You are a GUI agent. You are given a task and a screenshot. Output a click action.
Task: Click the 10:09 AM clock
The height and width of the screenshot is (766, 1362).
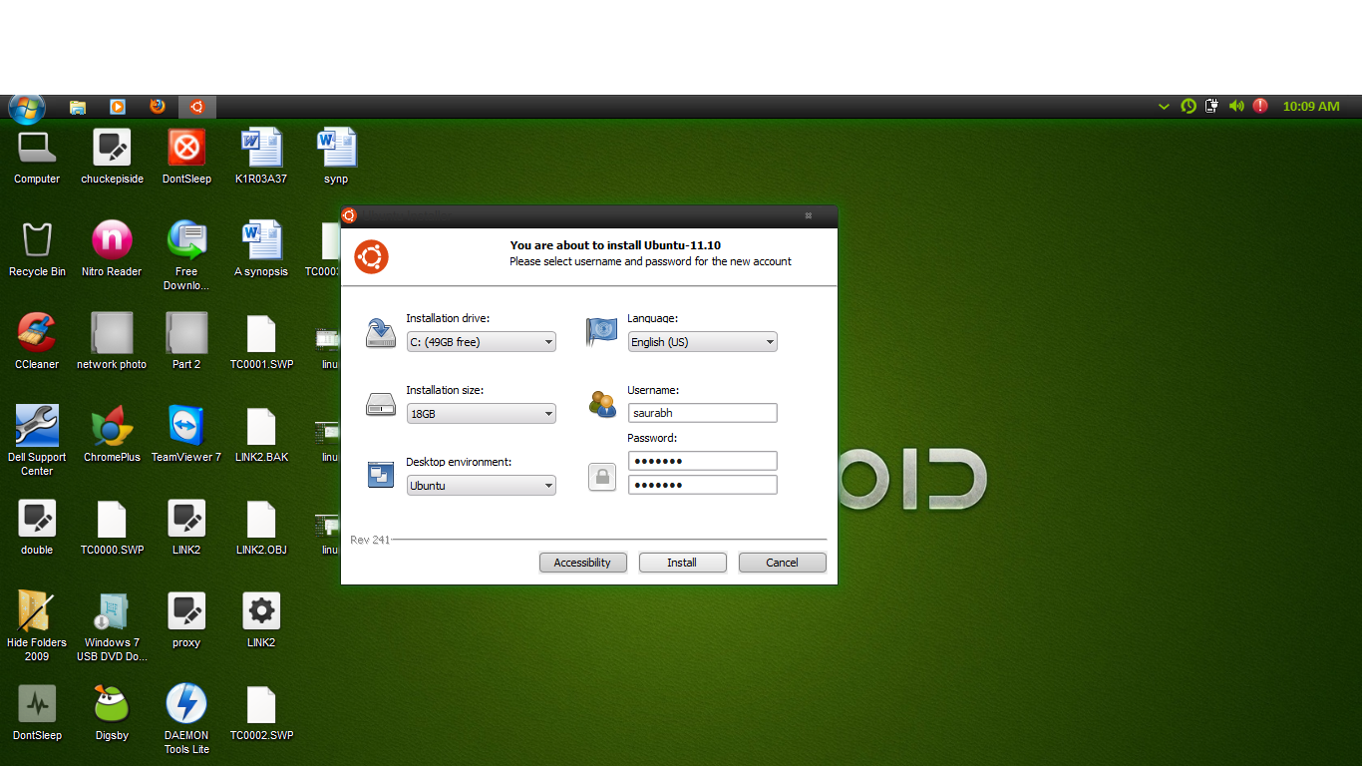coord(1311,107)
